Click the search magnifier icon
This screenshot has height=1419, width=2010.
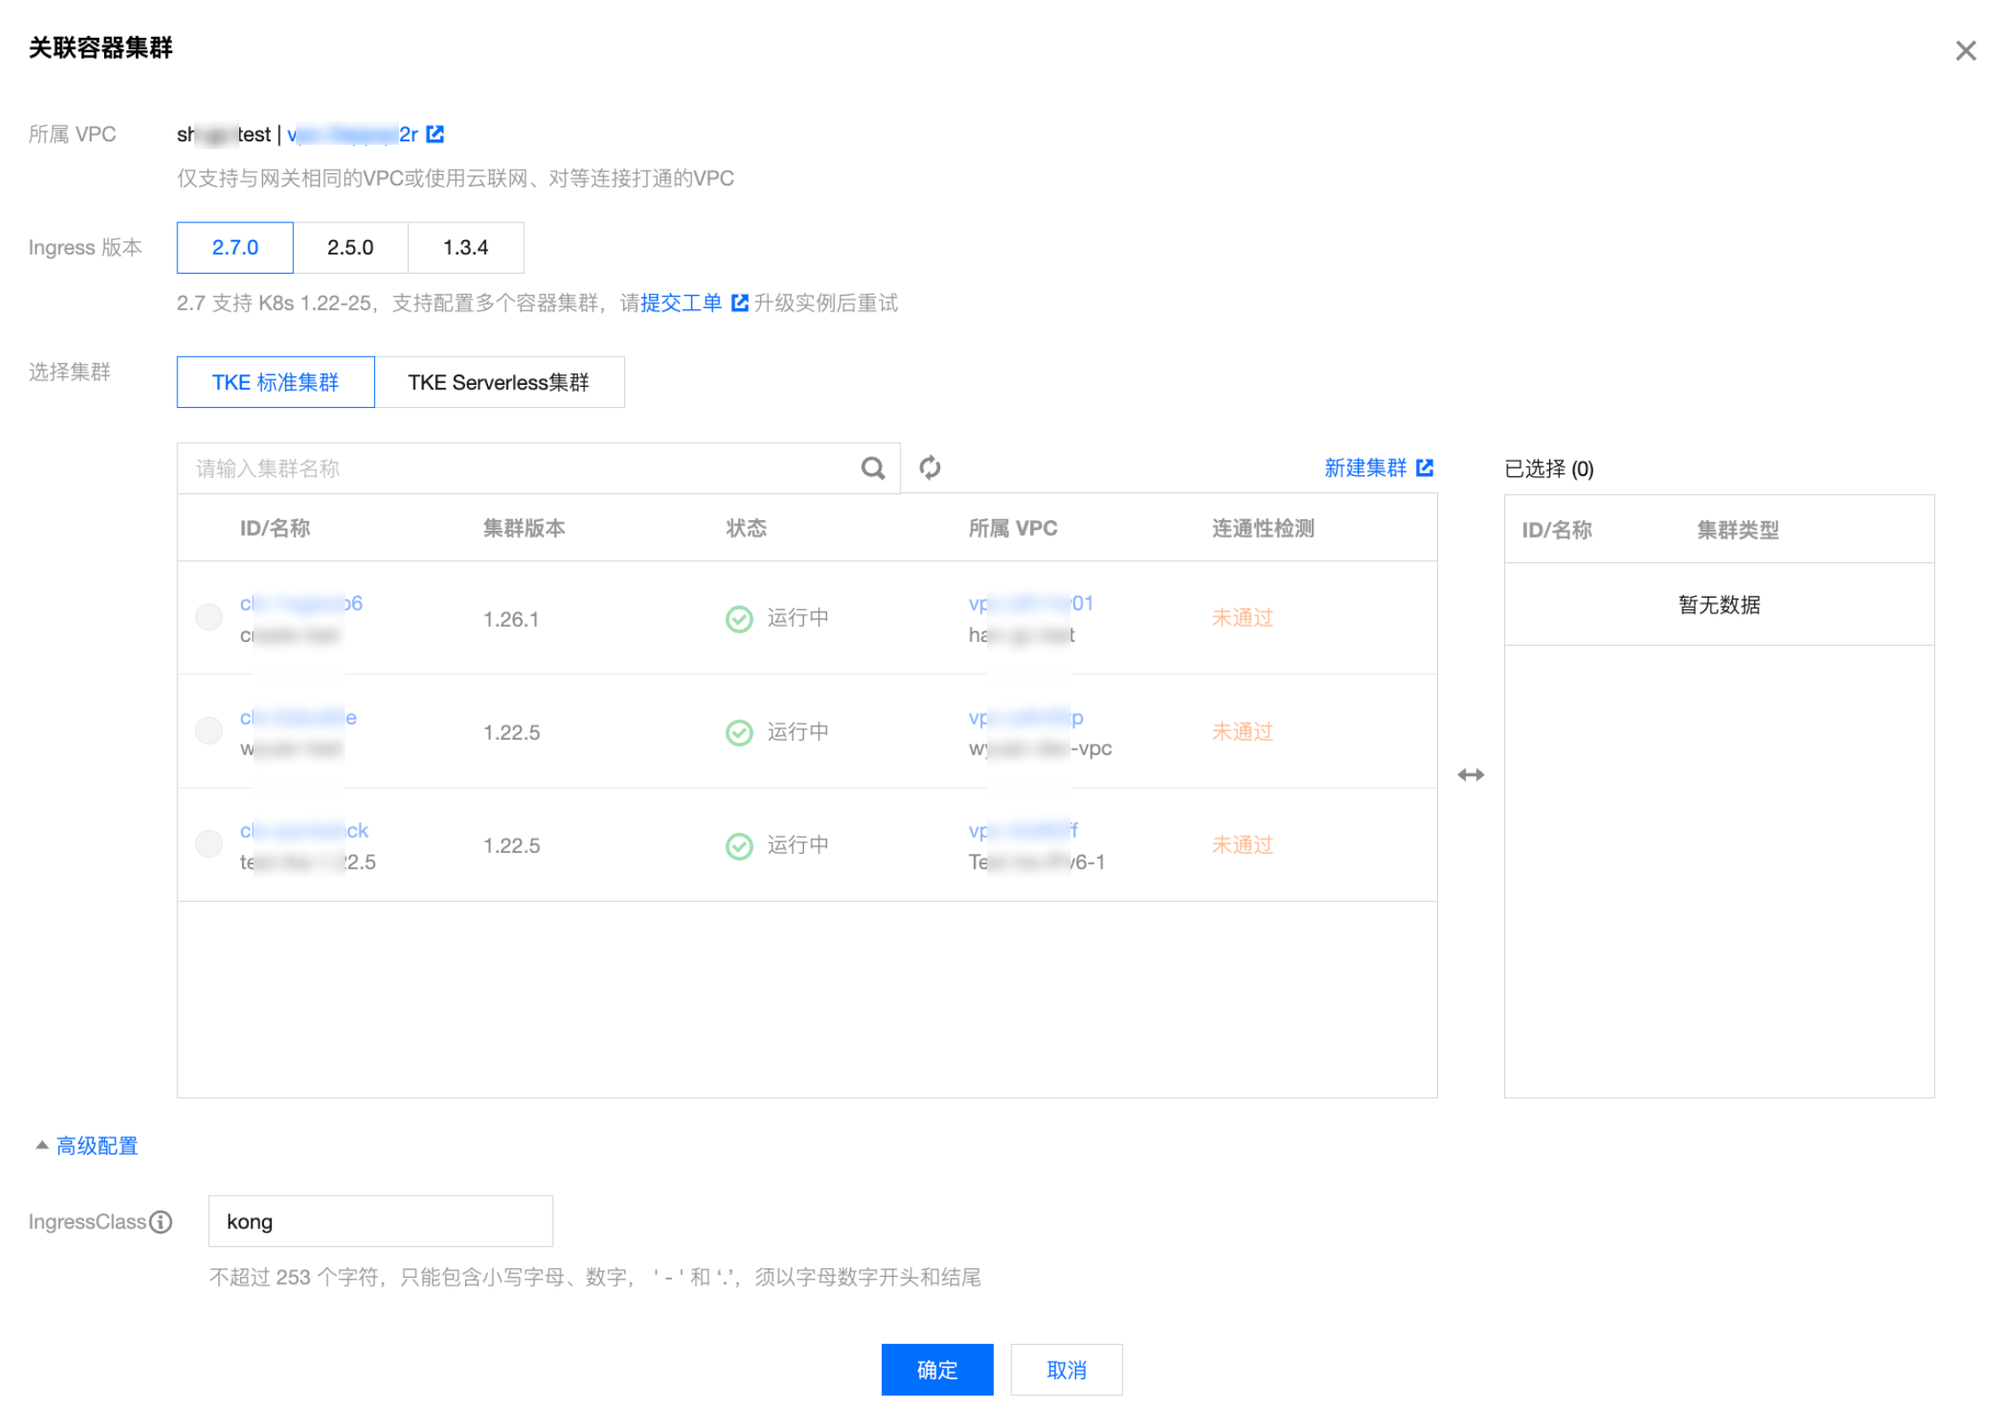pyautogui.click(x=873, y=468)
